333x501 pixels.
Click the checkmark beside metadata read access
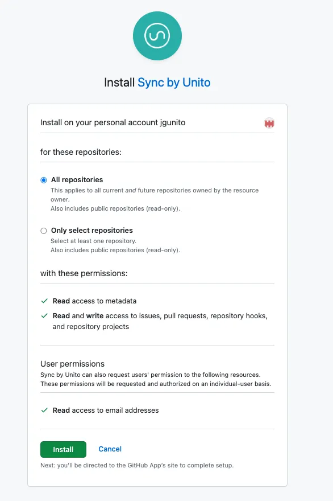[44, 301]
